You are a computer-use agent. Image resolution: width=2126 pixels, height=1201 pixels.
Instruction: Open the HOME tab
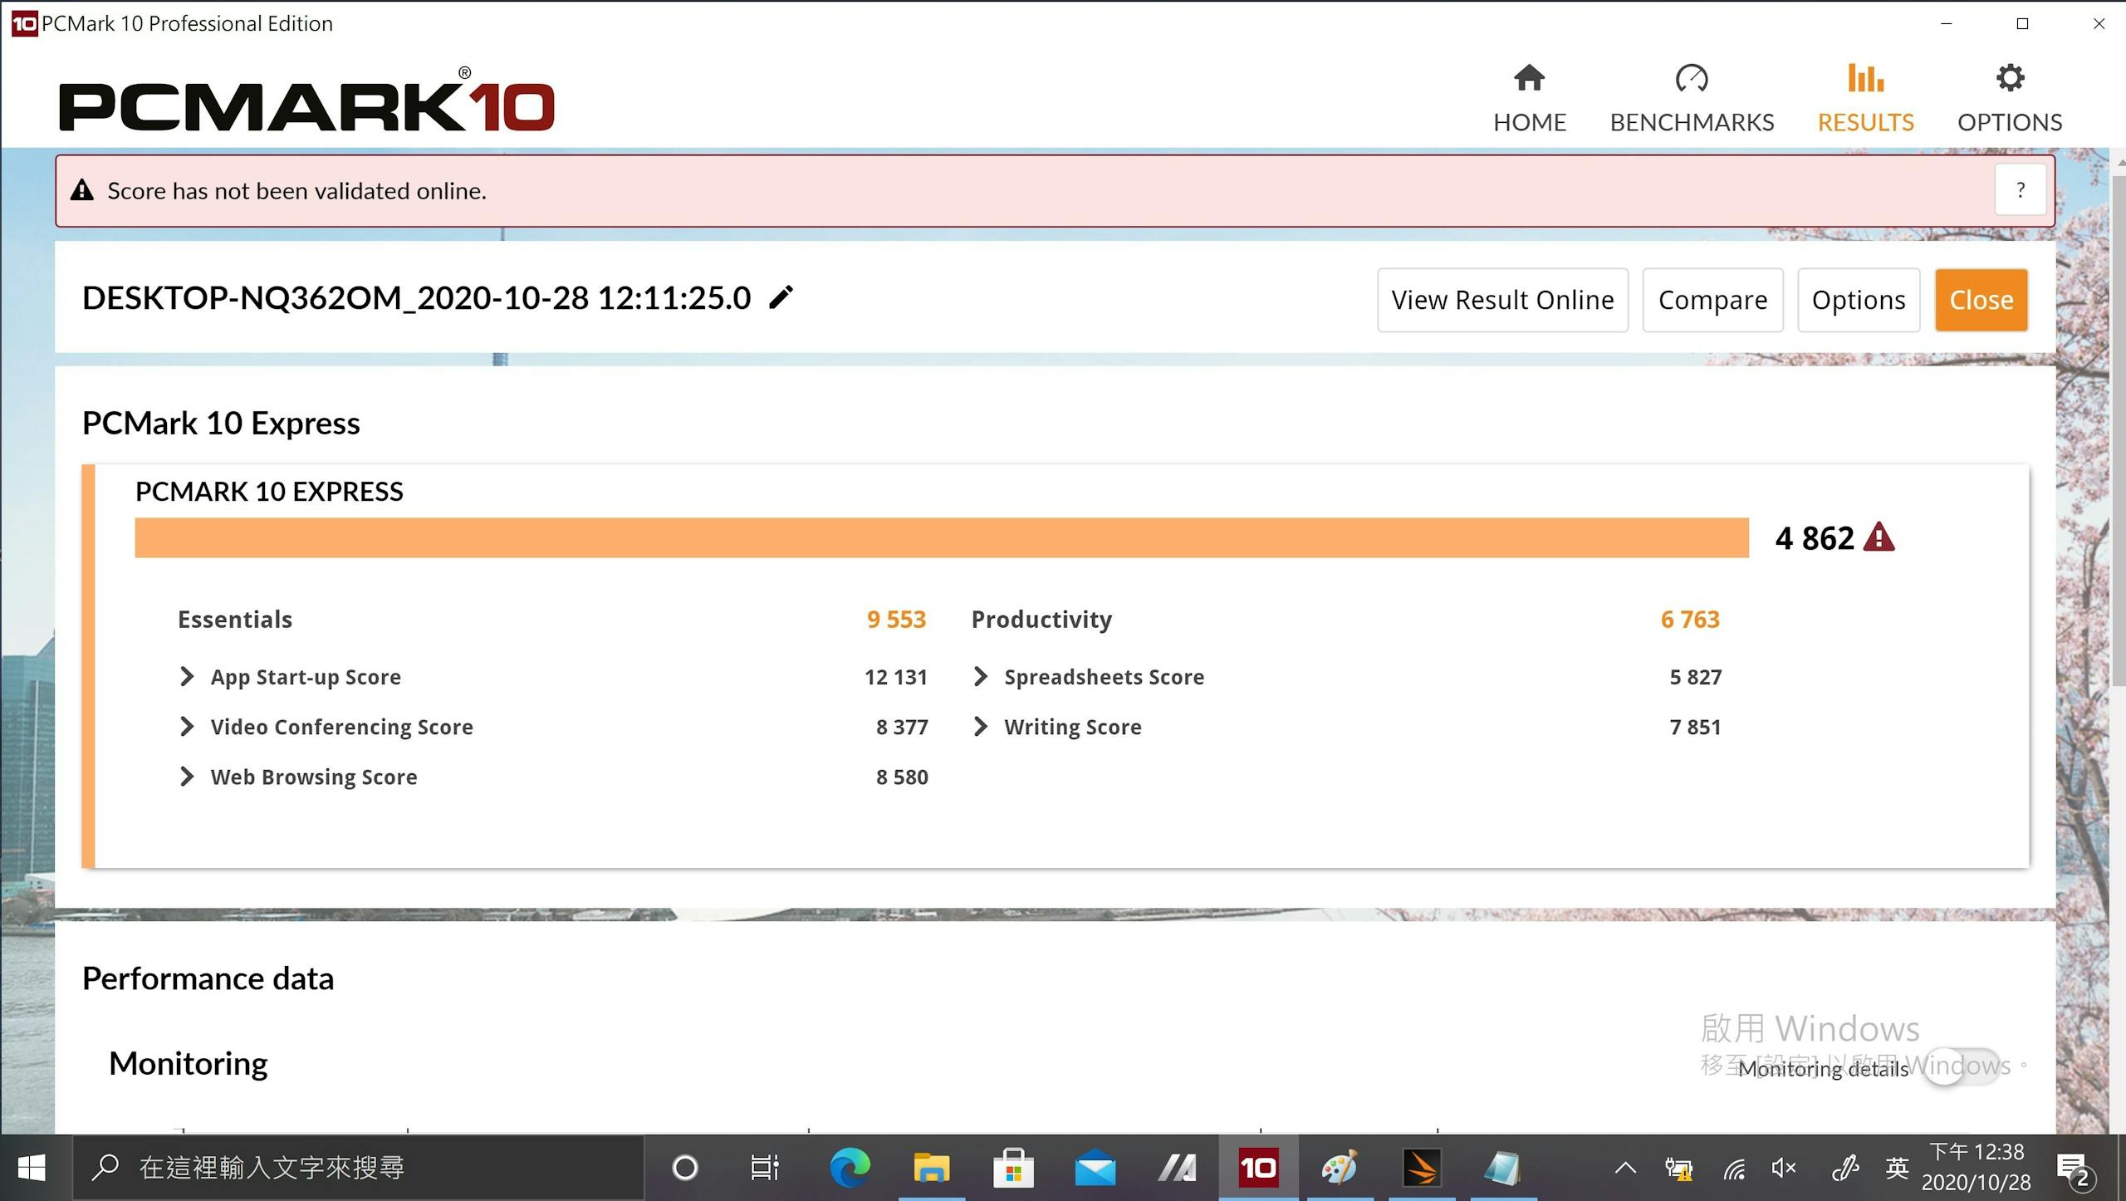click(x=1529, y=99)
